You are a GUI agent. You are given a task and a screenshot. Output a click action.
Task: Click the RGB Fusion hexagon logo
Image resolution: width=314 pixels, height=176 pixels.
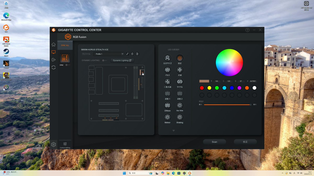(x=68, y=37)
